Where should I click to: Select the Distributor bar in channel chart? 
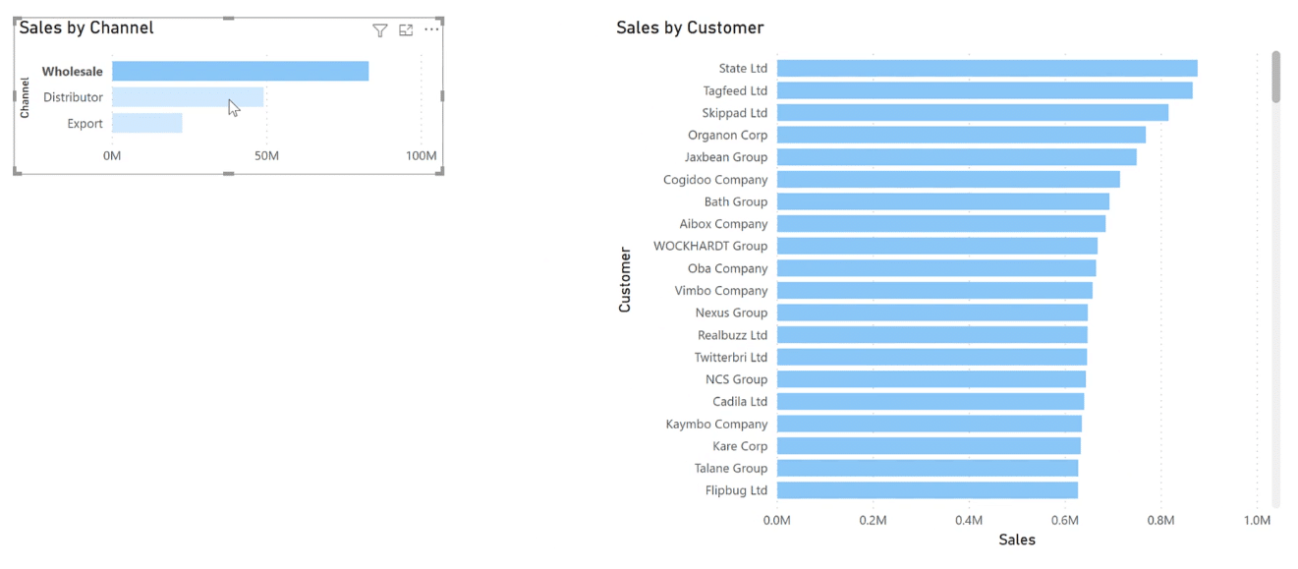(188, 97)
